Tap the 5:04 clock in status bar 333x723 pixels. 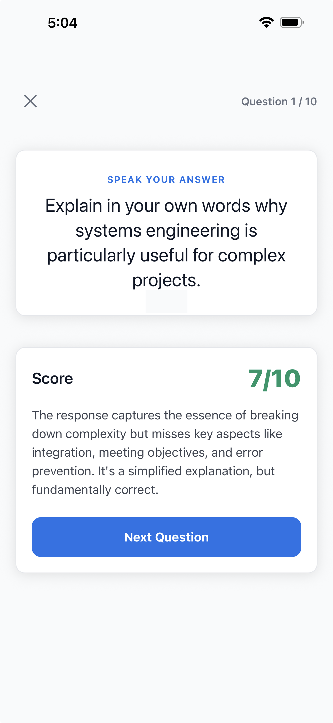[62, 23]
